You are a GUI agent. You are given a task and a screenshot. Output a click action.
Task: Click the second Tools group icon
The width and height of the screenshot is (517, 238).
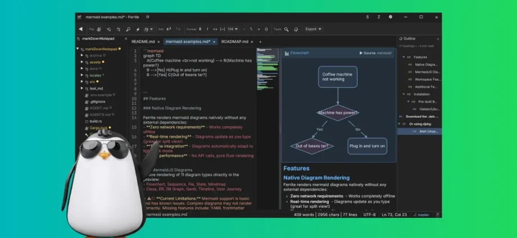[x=296, y=29]
